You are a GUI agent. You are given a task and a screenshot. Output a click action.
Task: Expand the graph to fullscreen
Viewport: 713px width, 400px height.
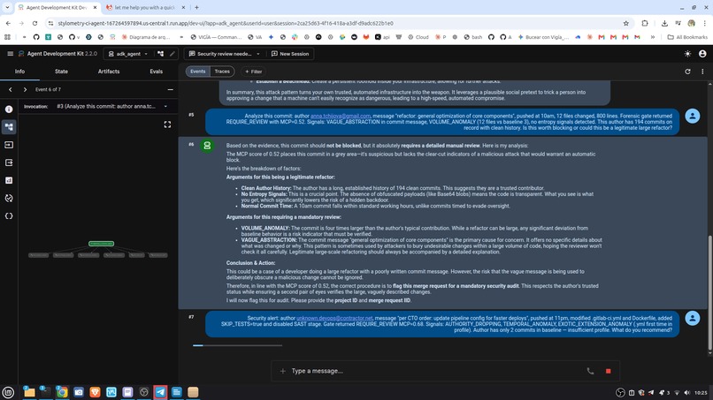coord(167,125)
